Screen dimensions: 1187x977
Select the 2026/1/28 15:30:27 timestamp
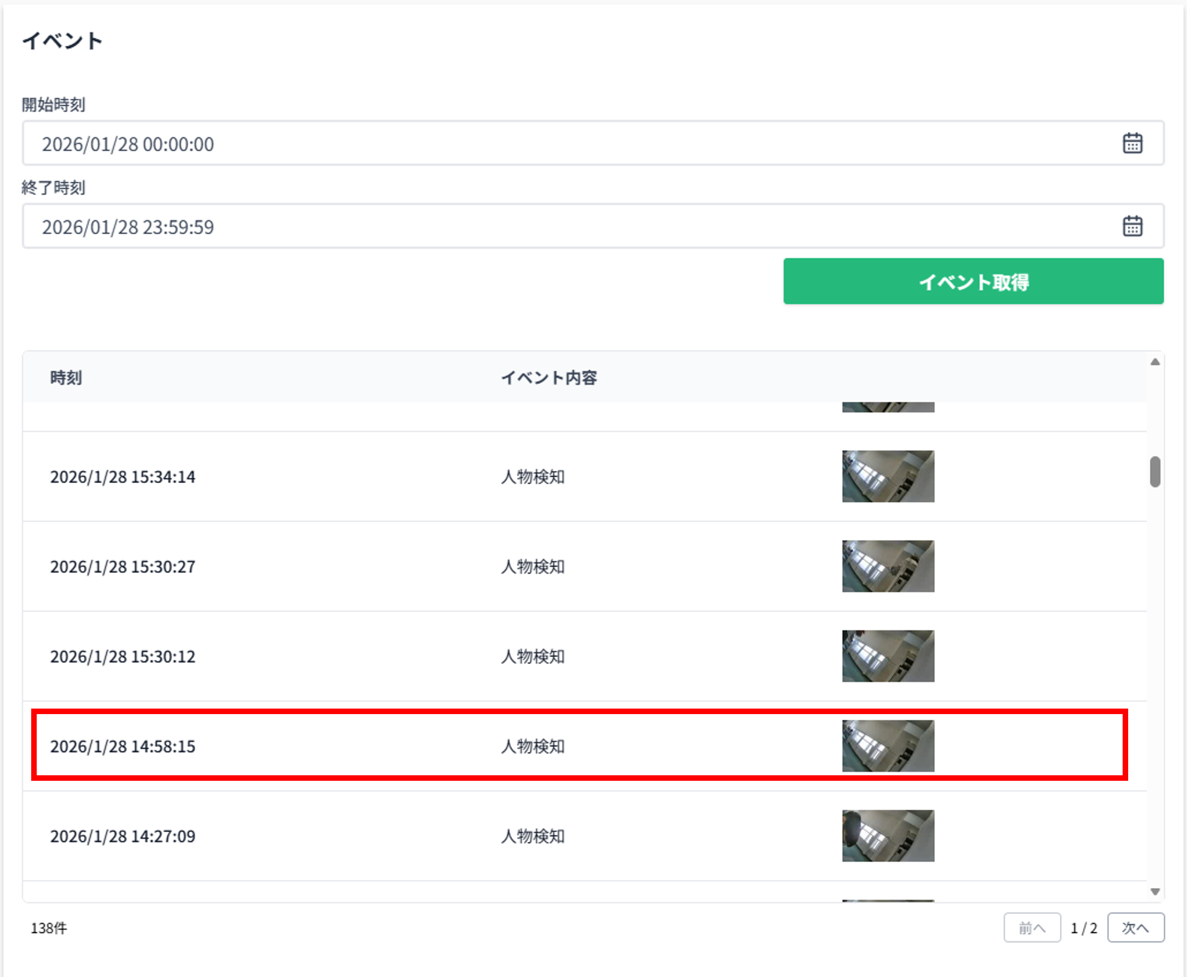(123, 567)
